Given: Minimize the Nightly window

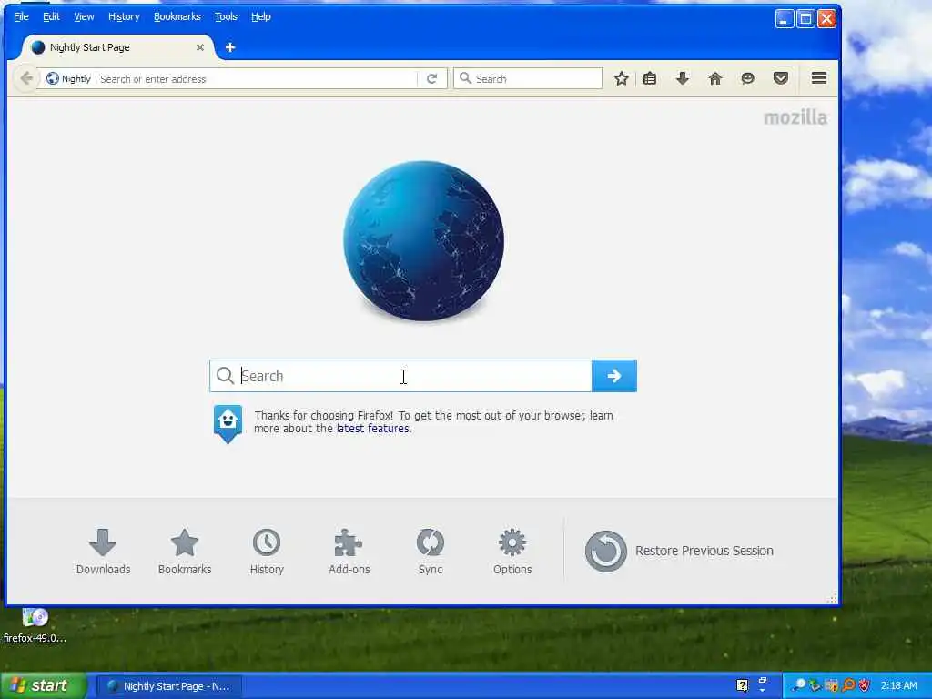Looking at the screenshot, I should [784, 19].
